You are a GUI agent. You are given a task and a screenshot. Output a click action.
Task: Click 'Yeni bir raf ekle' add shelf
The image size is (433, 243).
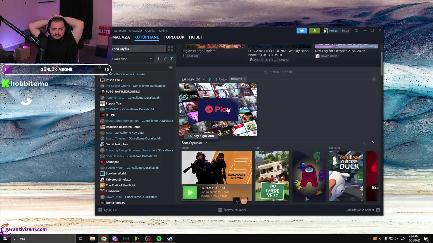click(278, 72)
